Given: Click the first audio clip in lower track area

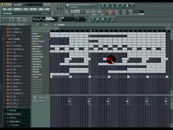Looking at the screenshot, I should click(x=70, y=101).
